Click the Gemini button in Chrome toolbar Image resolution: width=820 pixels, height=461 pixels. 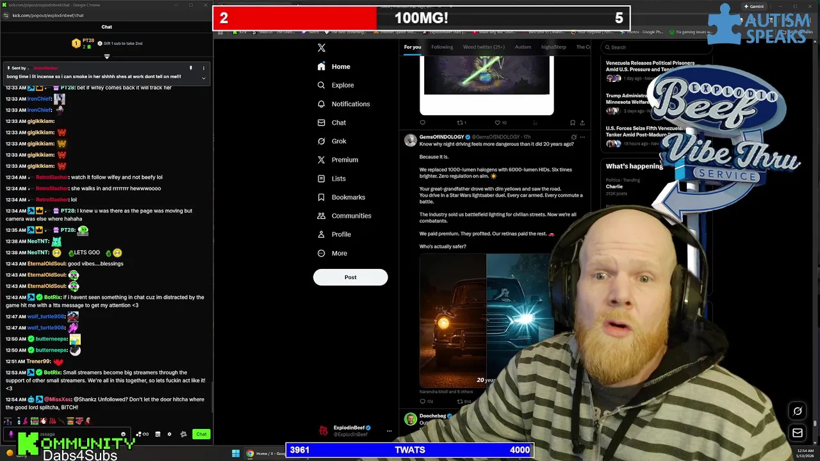(x=753, y=6)
